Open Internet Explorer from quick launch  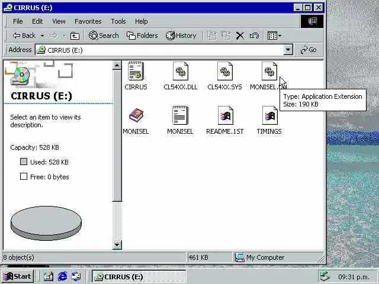(x=62, y=276)
